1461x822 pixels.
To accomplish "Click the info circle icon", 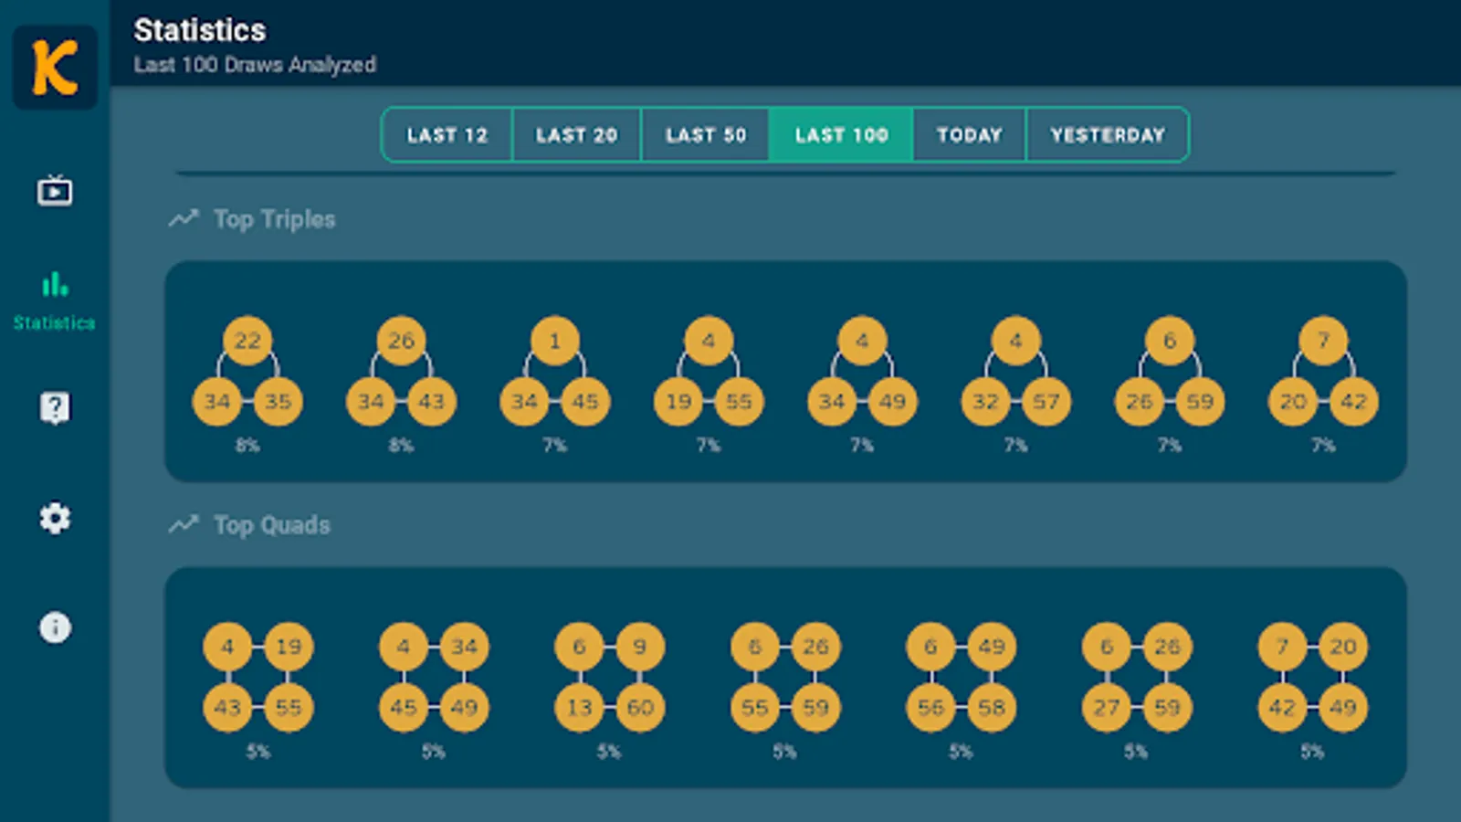I will 55,627.
